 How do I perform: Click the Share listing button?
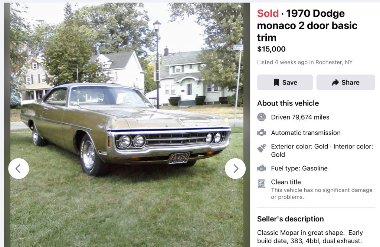345,82
